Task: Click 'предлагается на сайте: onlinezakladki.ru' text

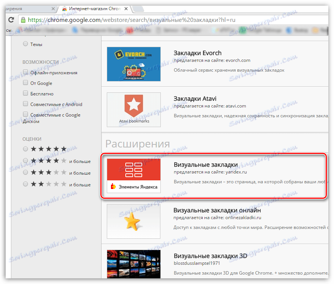Action: coord(217,218)
